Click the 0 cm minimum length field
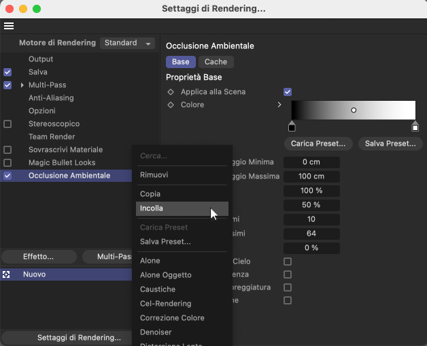 pos(311,162)
